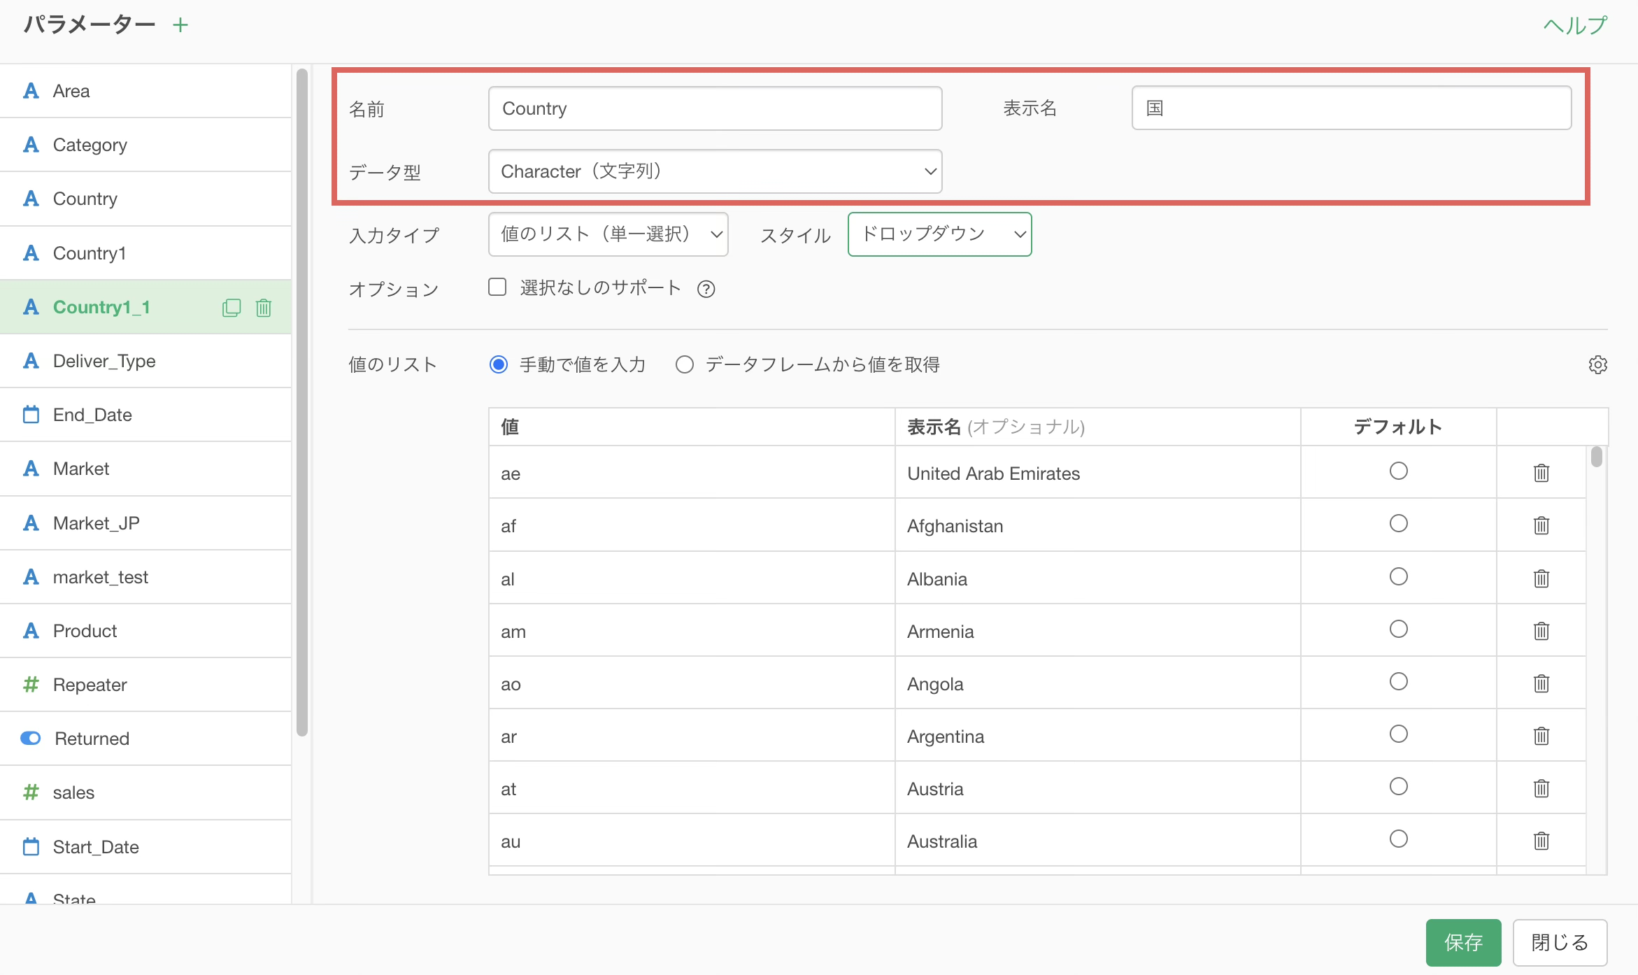Delete the Angola row
The height and width of the screenshot is (975, 1638).
pos(1541,683)
